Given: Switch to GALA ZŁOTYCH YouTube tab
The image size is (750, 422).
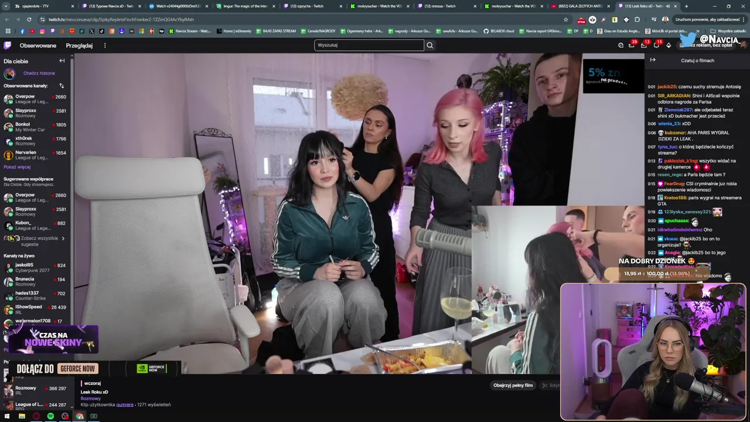Looking at the screenshot, I should click(x=581, y=6).
